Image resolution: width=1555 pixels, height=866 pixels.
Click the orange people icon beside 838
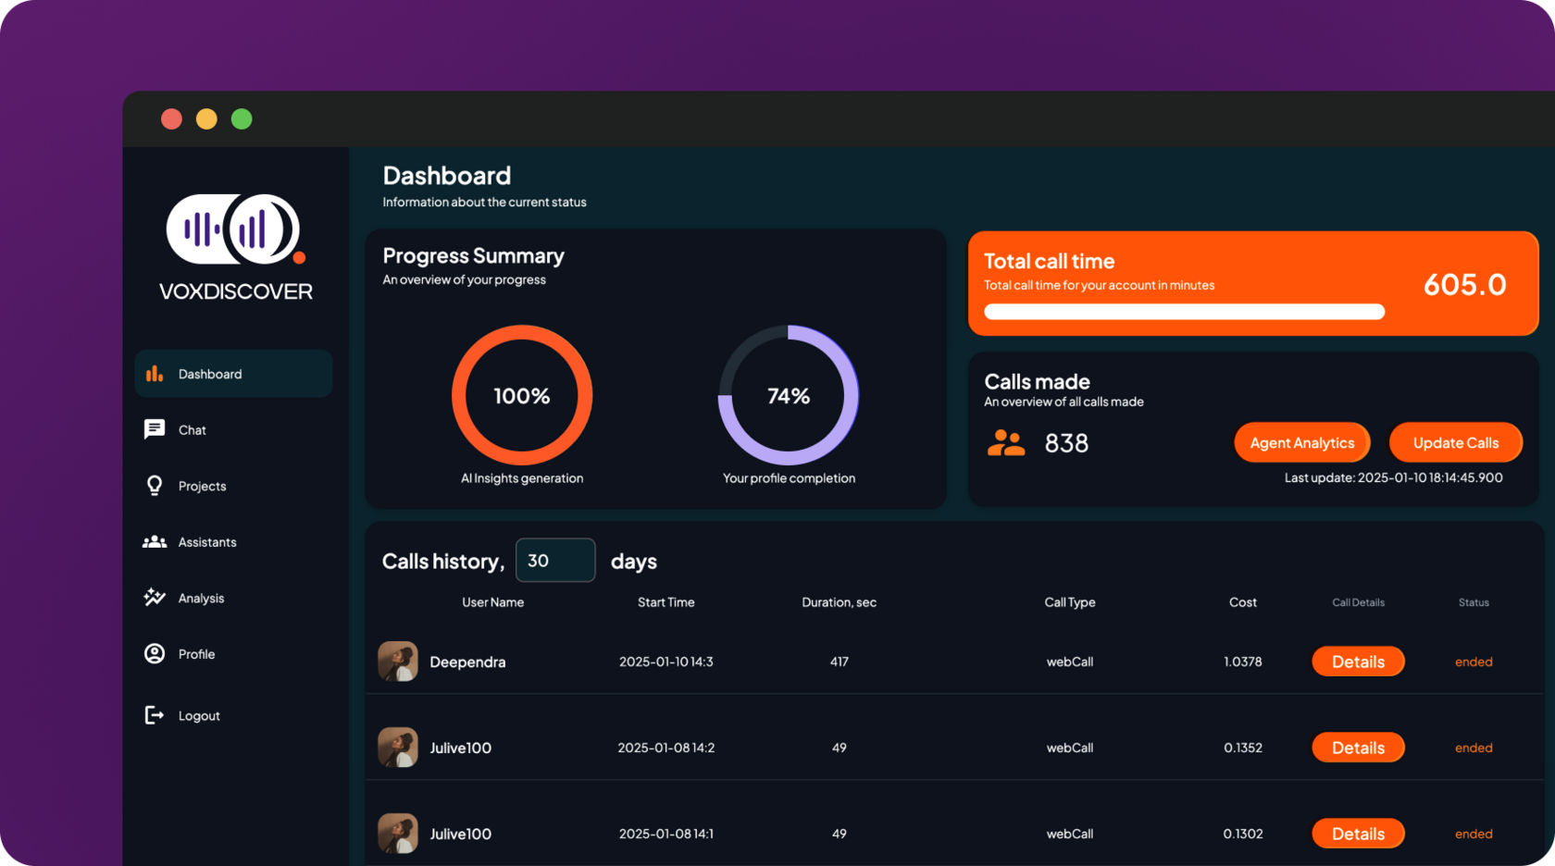point(1005,443)
